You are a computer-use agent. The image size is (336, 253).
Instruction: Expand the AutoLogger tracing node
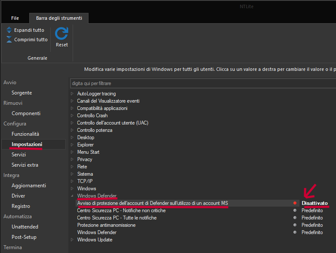72,94
